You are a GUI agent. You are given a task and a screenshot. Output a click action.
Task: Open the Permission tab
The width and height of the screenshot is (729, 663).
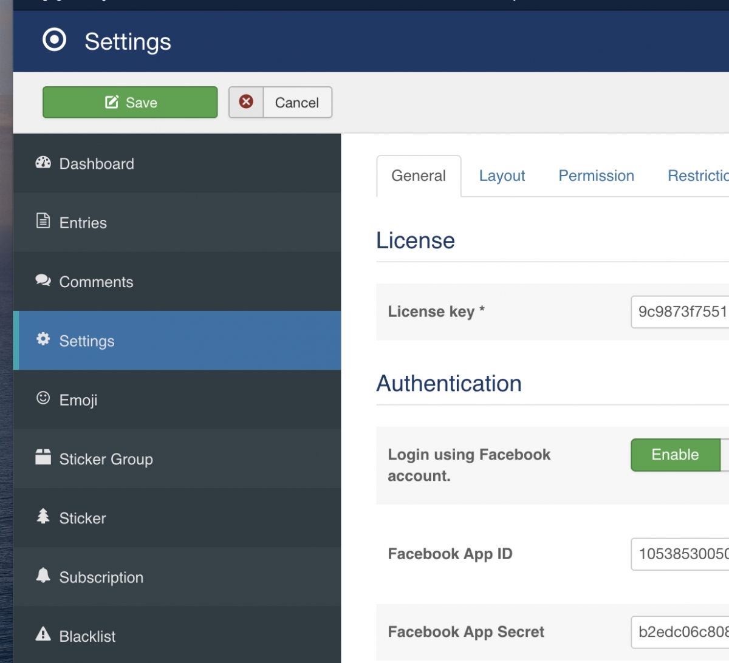(596, 176)
